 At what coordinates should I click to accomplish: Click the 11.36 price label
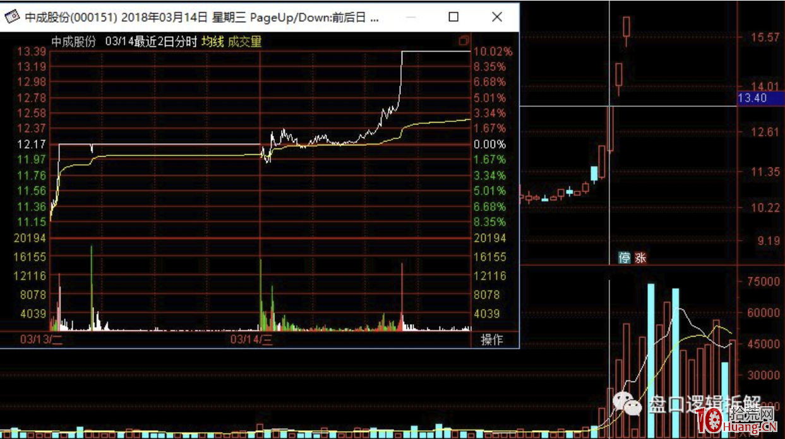(x=32, y=207)
